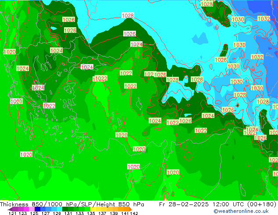Click legend value 123
Screen dimensions: 278x215
[x=23, y=213]
